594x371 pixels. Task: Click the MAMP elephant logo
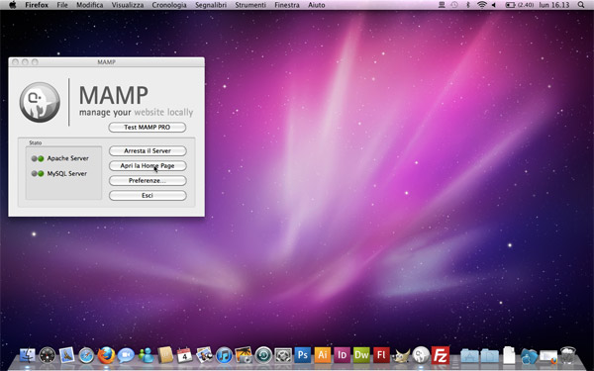point(40,102)
